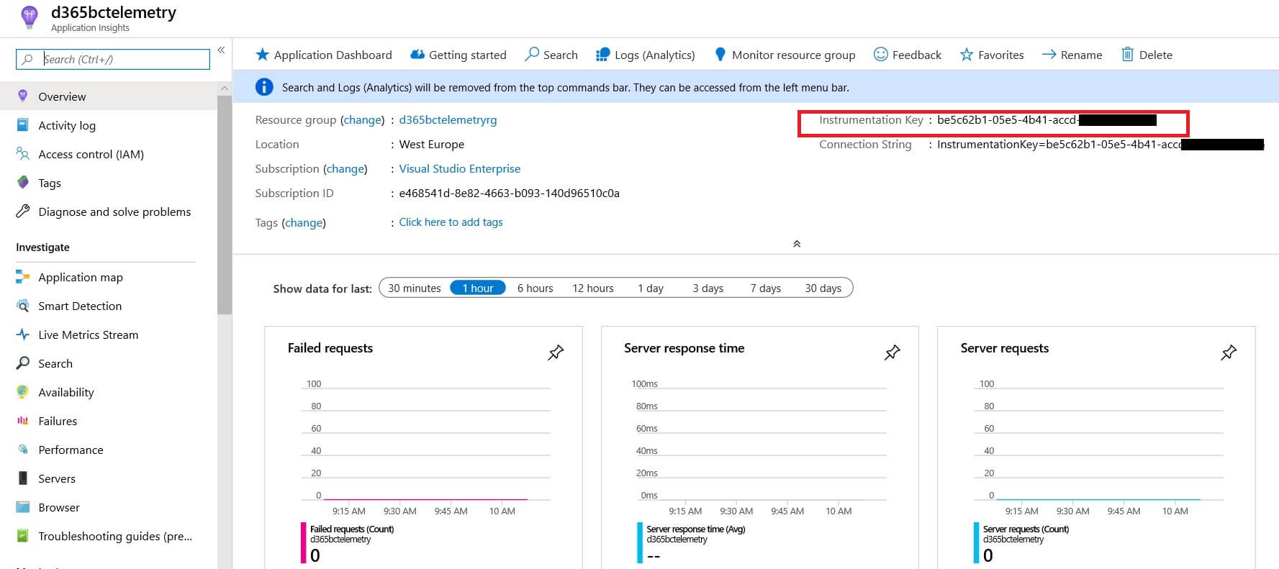
Task: Click 'Click here to add tags' link
Action: point(451,222)
